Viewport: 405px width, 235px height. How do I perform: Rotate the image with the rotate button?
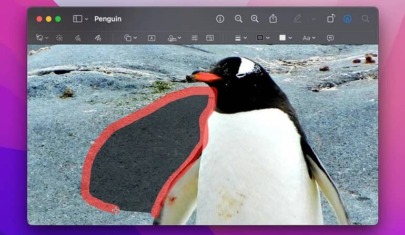click(x=331, y=18)
